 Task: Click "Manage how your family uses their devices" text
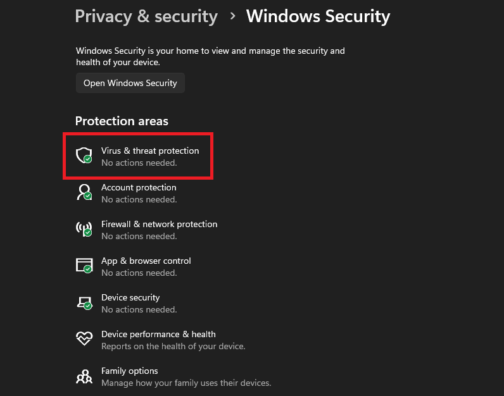click(186, 383)
